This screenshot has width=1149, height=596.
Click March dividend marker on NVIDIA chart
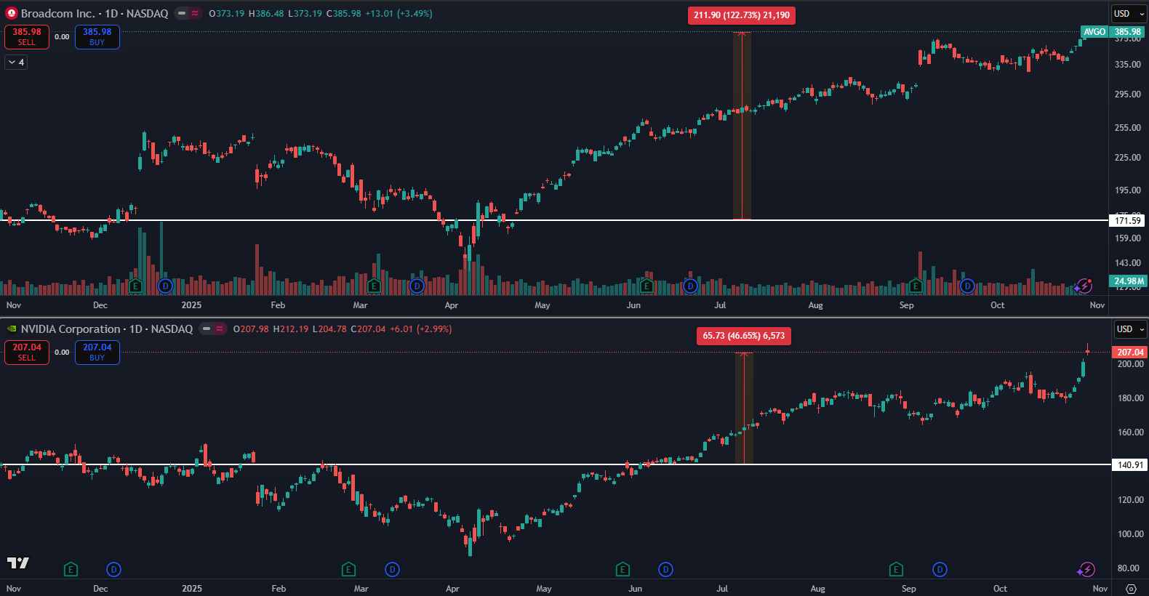pos(392,569)
